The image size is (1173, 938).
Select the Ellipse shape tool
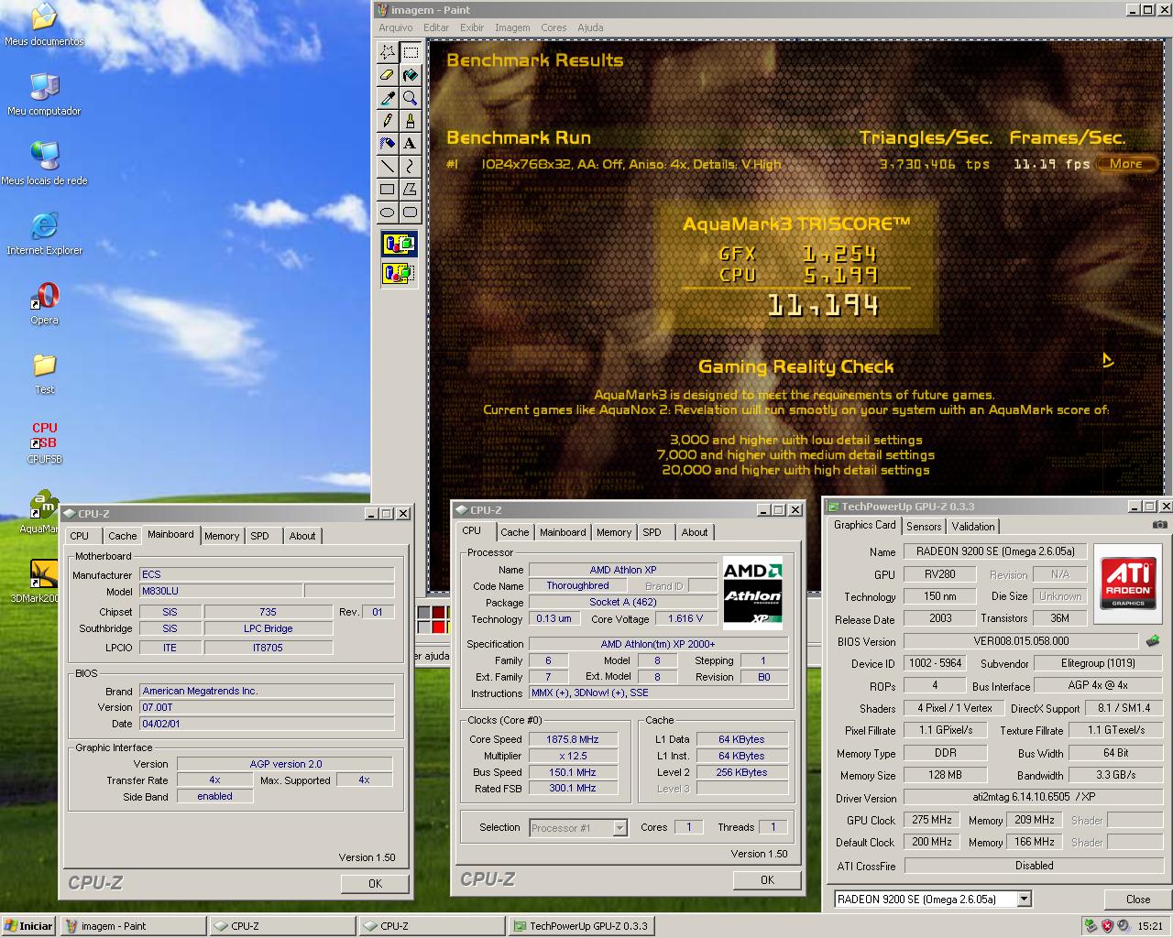coord(388,213)
